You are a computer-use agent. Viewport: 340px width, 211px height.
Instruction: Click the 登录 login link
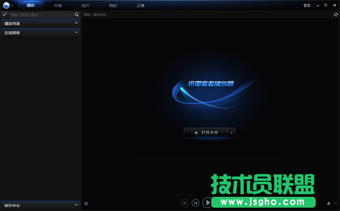[307, 6]
